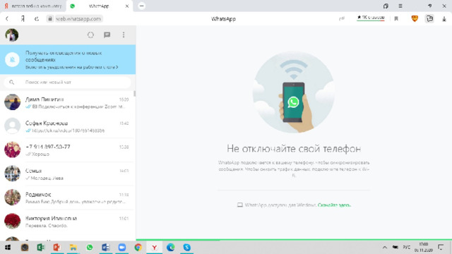
Task: Click the 'Скачайте здесь' download link
Action: coord(334,205)
